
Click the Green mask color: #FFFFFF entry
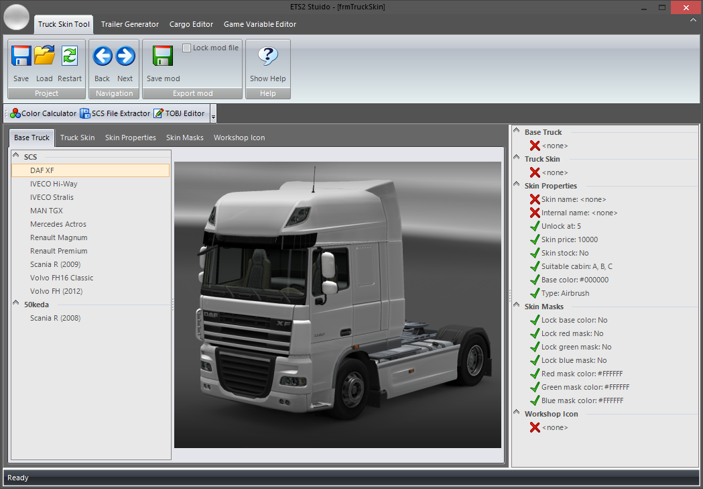click(585, 387)
